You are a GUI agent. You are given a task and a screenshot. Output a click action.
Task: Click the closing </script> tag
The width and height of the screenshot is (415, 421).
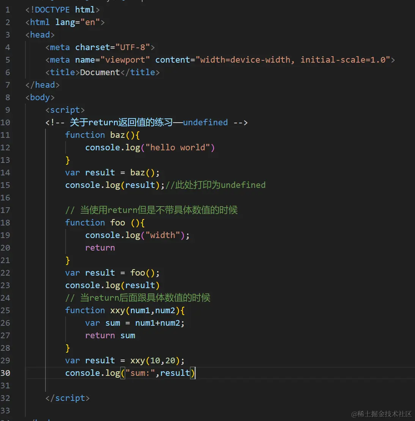tap(68, 398)
